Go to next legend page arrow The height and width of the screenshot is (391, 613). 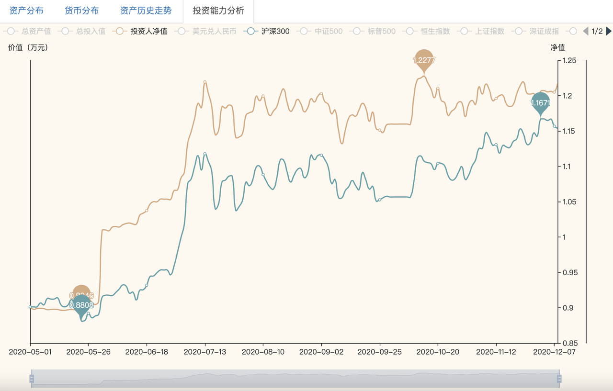coord(609,32)
